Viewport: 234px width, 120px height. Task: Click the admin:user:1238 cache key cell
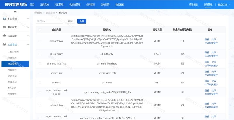pos(107,73)
